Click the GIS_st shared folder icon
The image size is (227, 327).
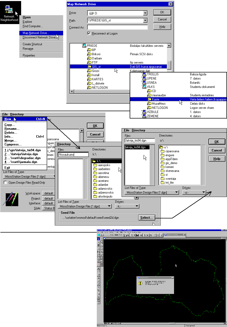89,67
